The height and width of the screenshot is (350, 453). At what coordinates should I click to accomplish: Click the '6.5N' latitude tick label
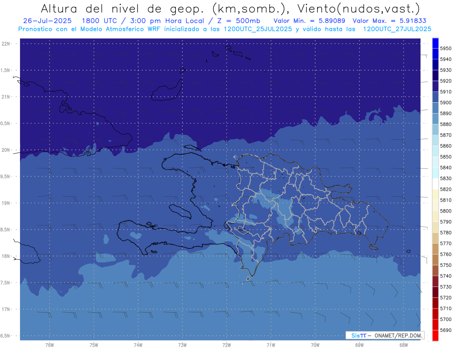point(6,336)
